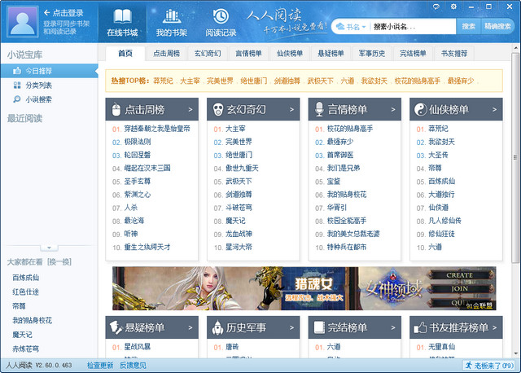Switch to the 完结榜单 tab

coord(413,53)
